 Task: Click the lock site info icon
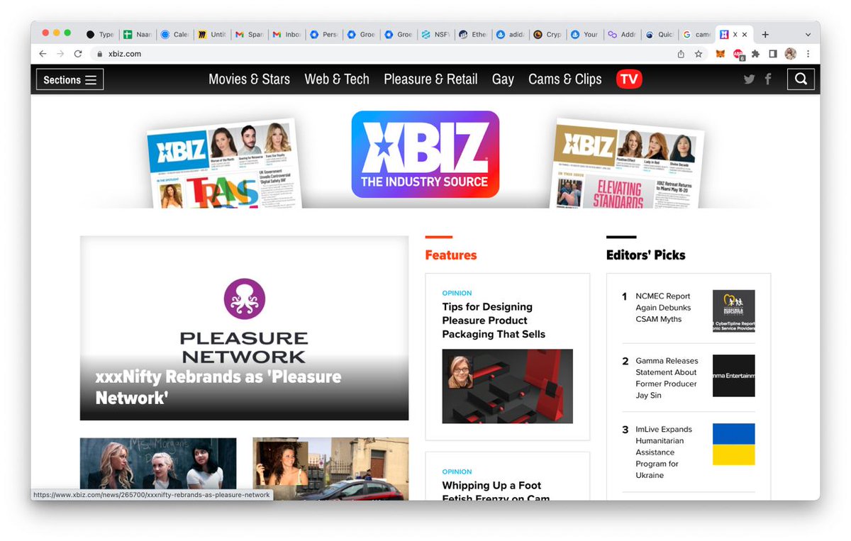click(99, 54)
